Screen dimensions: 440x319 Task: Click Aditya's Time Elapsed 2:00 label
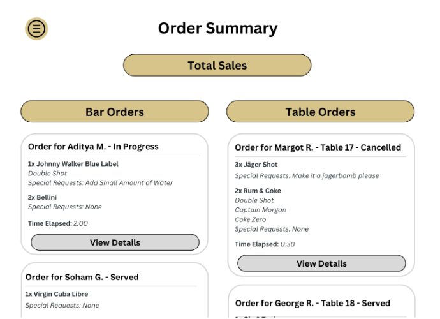[58, 223]
